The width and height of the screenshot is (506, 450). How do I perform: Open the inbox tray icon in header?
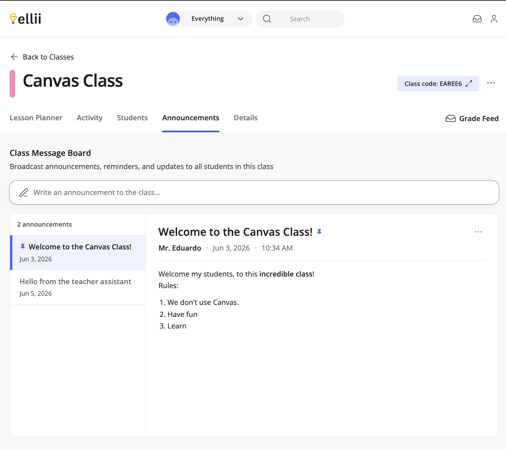click(477, 19)
